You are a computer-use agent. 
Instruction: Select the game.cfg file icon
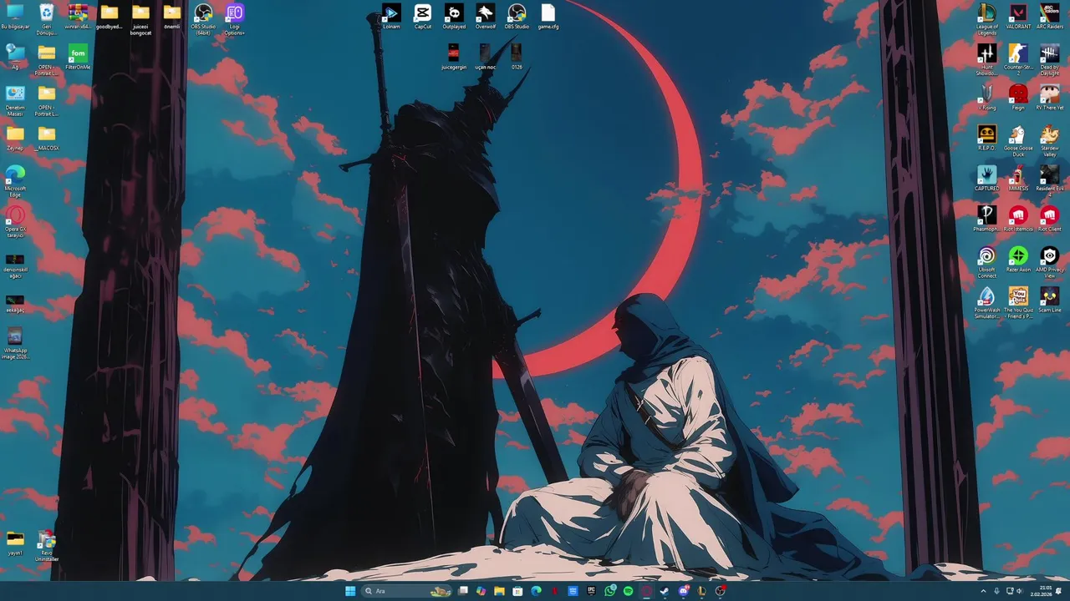[x=548, y=17]
